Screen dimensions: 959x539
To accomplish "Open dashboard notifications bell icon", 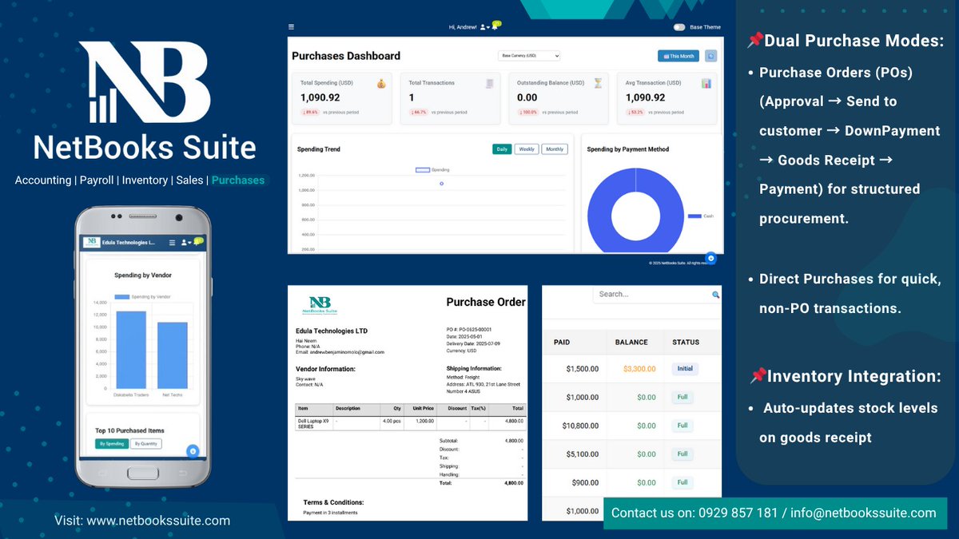I will pos(495,26).
